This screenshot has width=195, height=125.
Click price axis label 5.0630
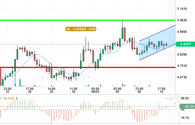(182, 20)
